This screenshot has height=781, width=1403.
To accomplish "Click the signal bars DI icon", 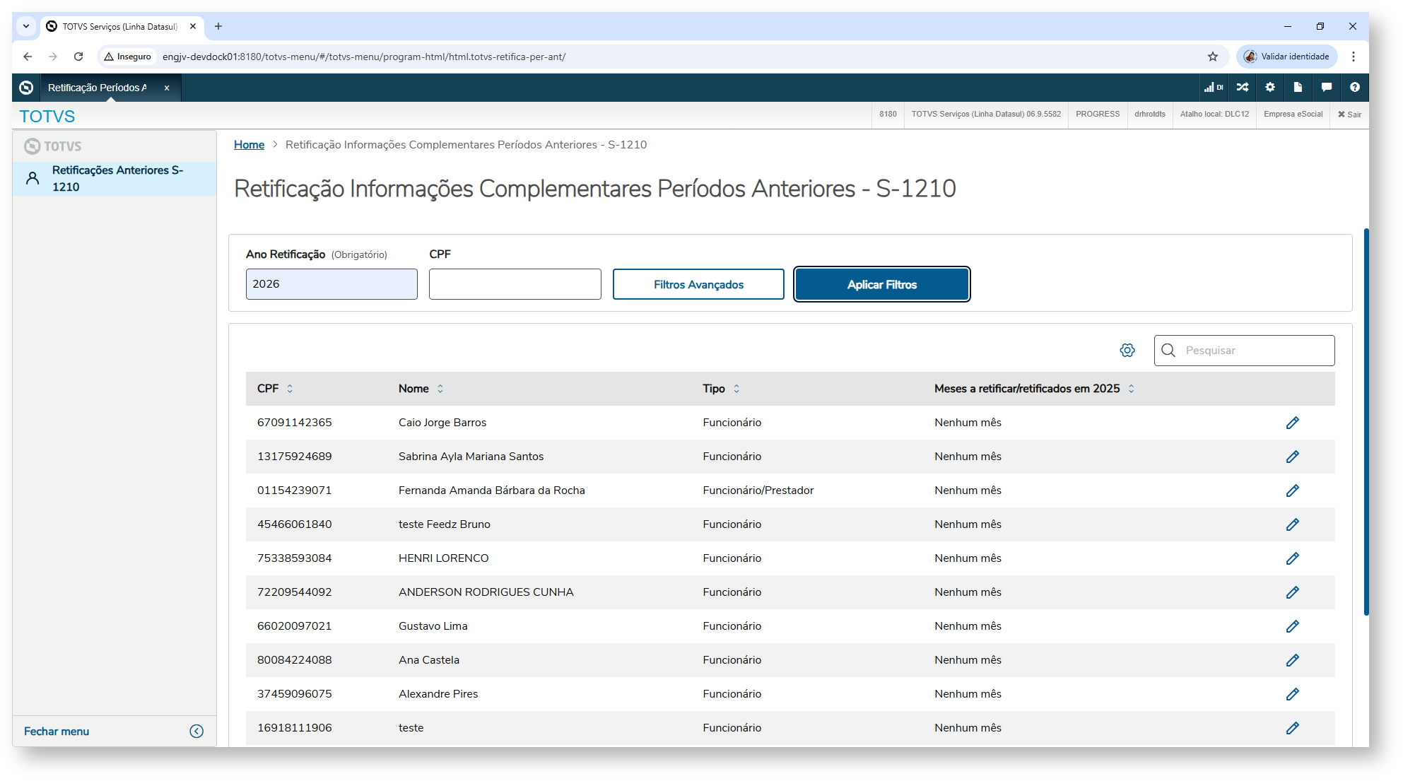I will [1213, 88].
